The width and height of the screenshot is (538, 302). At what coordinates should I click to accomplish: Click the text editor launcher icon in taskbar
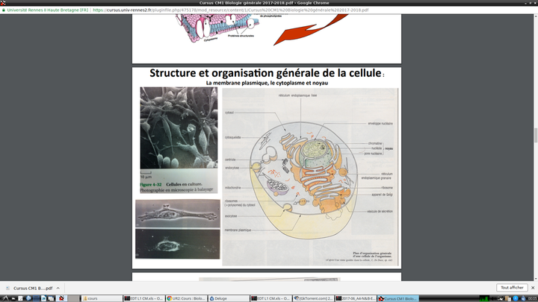pyautogui.click(x=20, y=298)
